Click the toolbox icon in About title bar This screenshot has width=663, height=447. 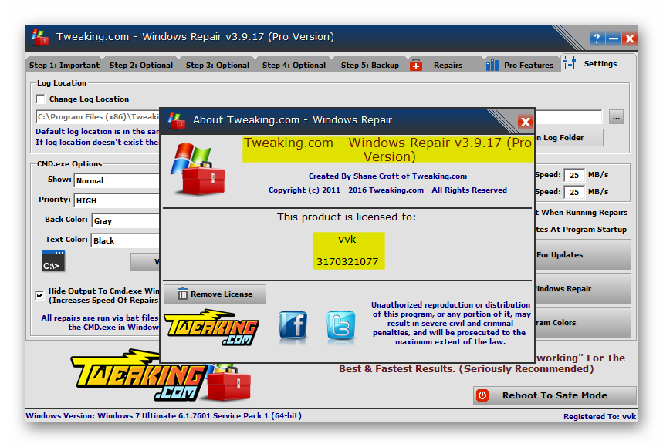pyautogui.click(x=177, y=121)
